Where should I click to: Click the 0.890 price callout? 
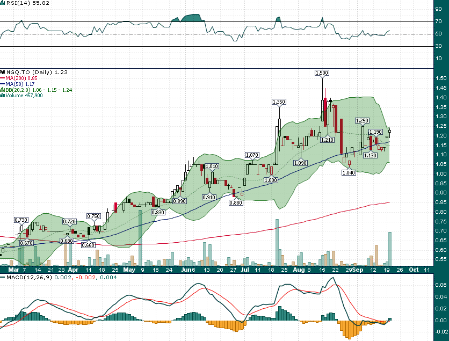179,201
